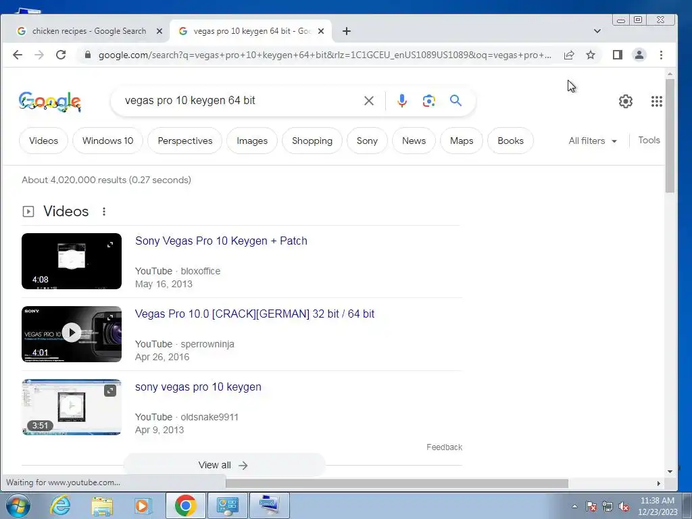Open sony vegas pro 10 keygen link
This screenshot has height=519, width=692.
198,387
